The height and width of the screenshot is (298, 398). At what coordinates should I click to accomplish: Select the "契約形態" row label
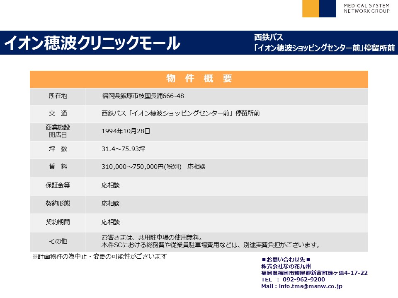point(58,204)
